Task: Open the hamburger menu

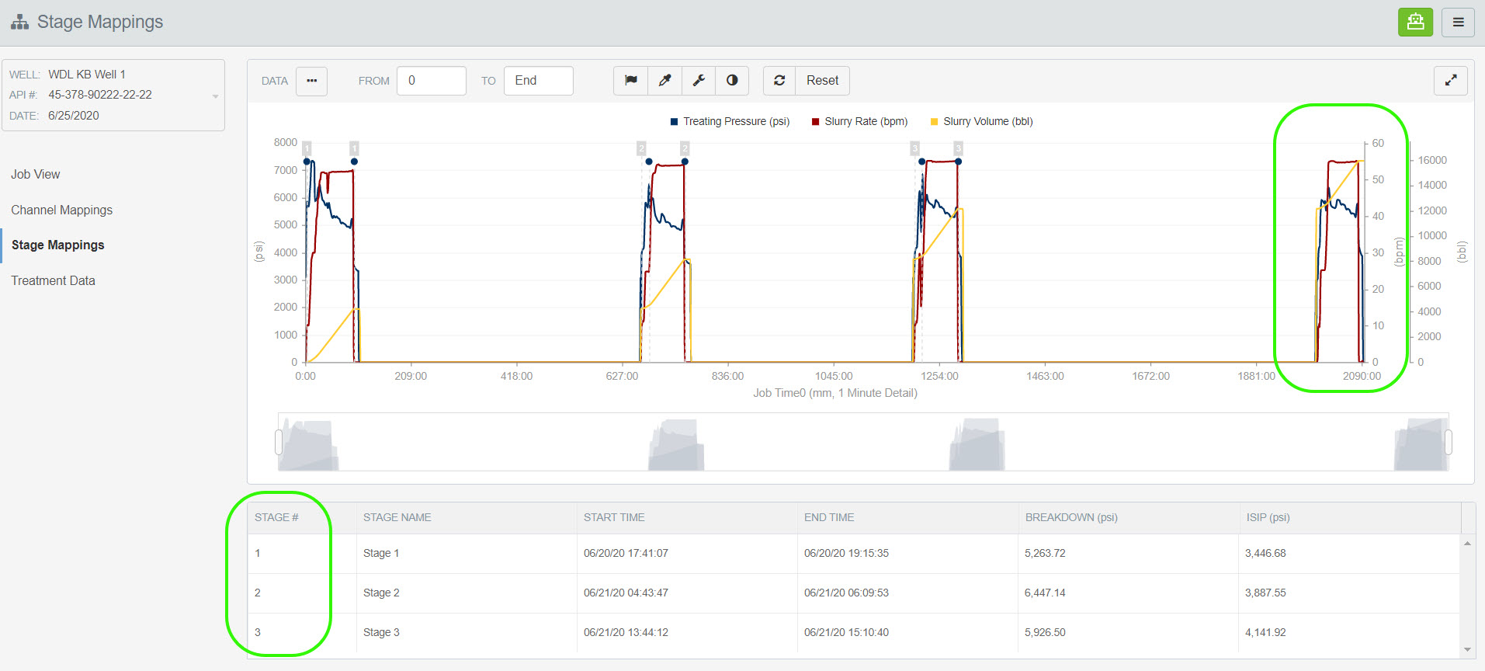Action: coord(1458,23)
